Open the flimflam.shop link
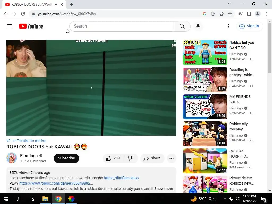 coord(121,178)
